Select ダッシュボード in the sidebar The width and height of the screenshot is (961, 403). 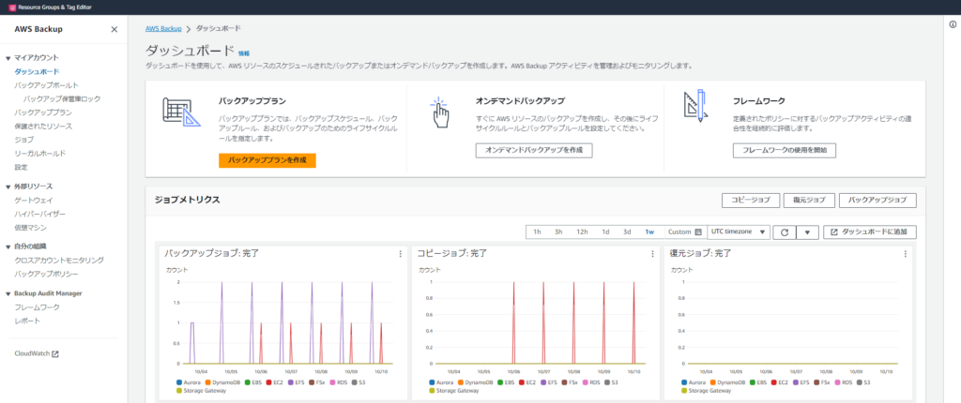[37, 71]
